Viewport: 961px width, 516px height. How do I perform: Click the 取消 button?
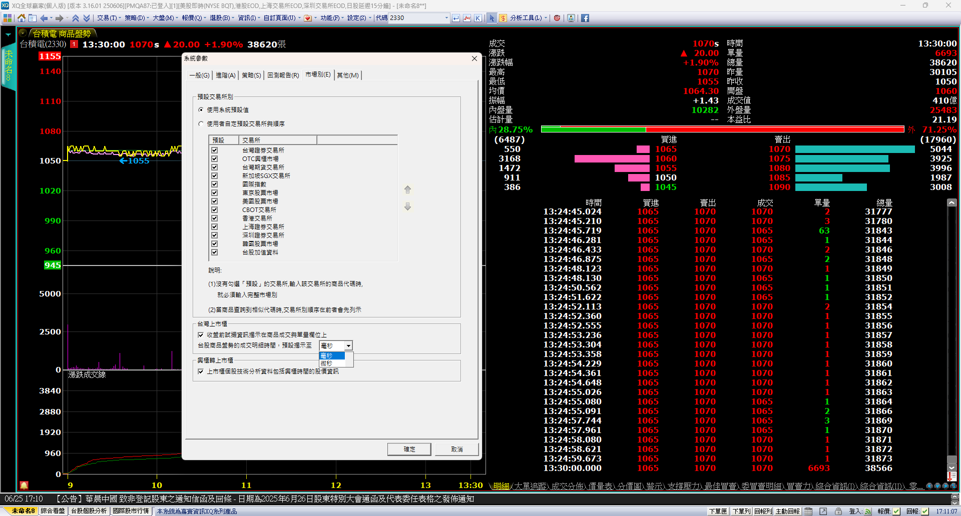click(456, 449)
